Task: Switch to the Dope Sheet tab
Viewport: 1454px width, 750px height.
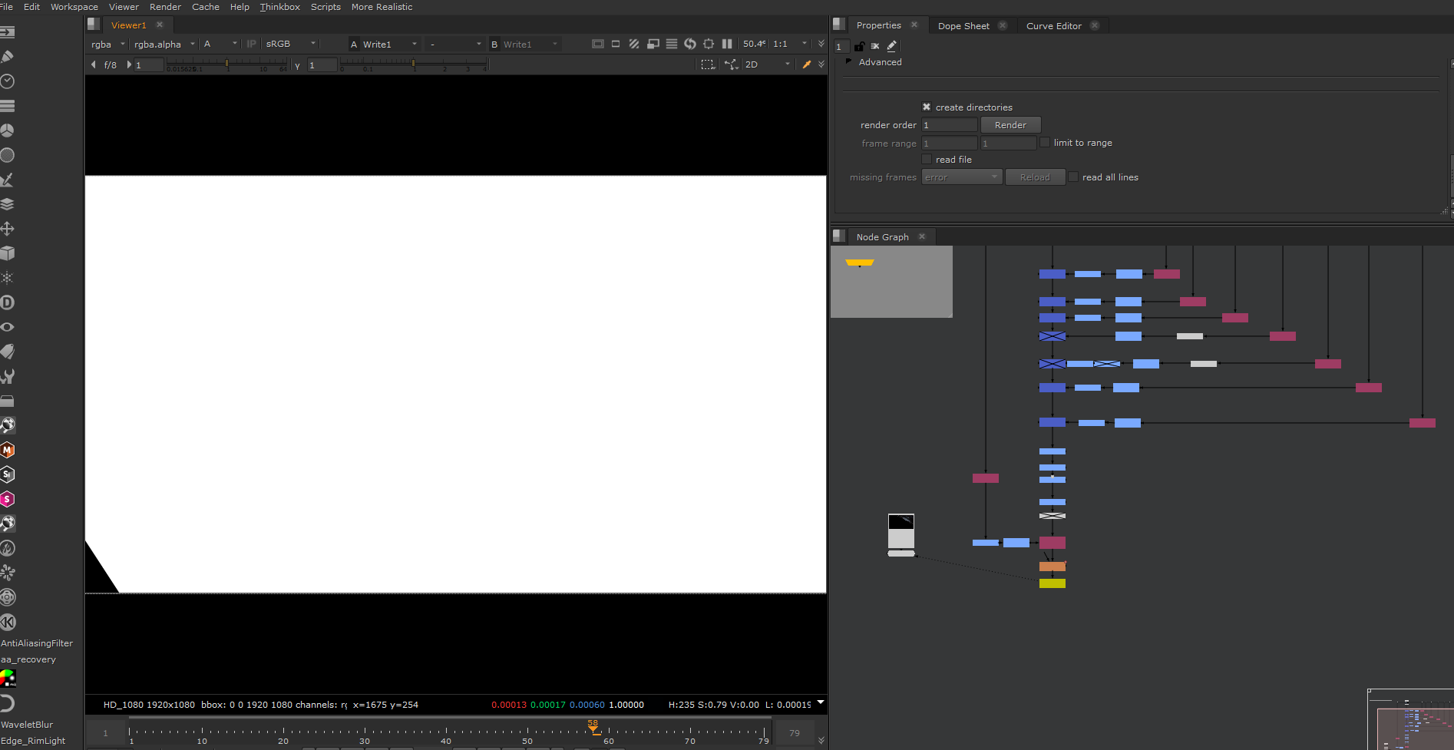Action: [x=963, y=25]
